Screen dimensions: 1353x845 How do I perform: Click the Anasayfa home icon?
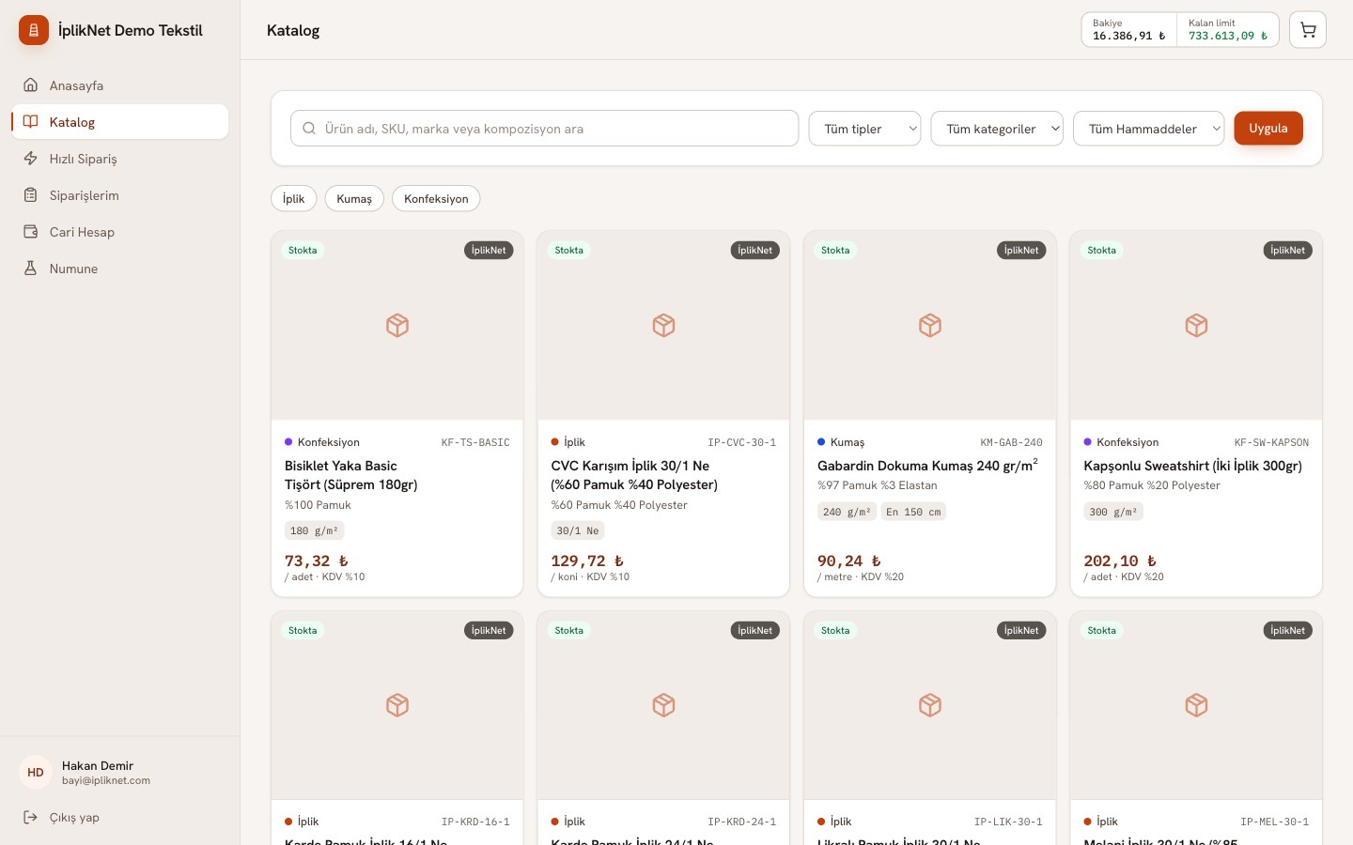pyautogui.click(x=30, y=85)
